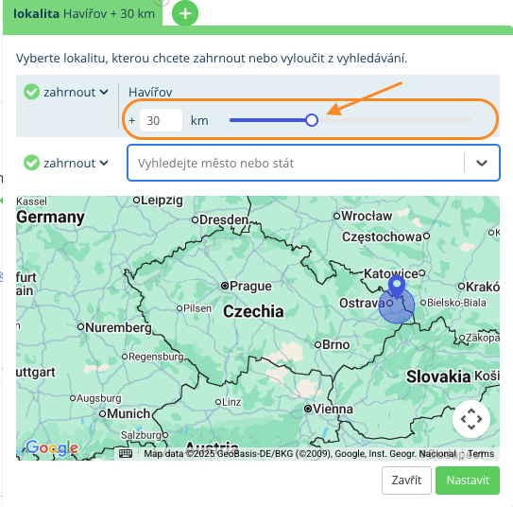Click Brno on the map

click(x=335, y=344)
